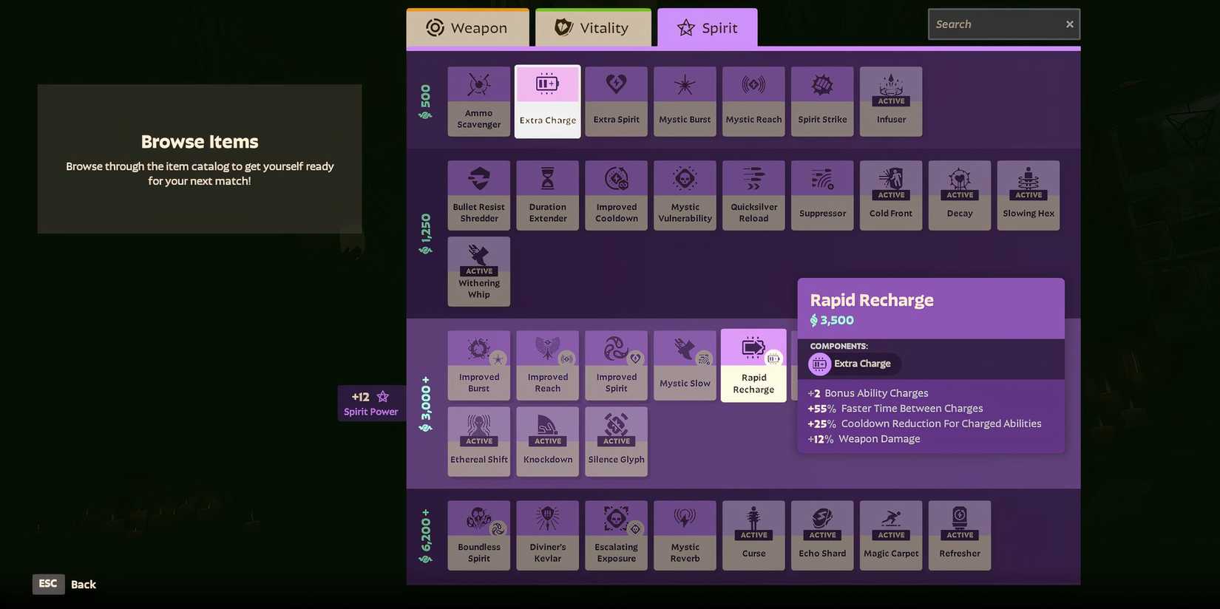Select the Ammo Scavenger item

[478, 101]
